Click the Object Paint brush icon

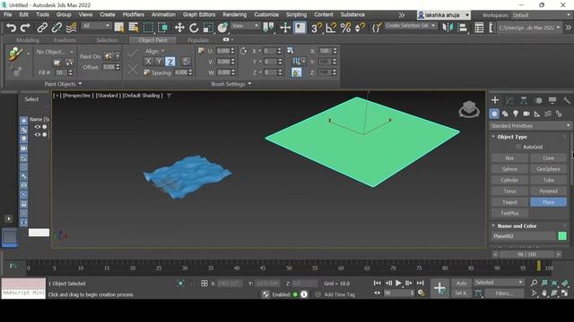15,54
